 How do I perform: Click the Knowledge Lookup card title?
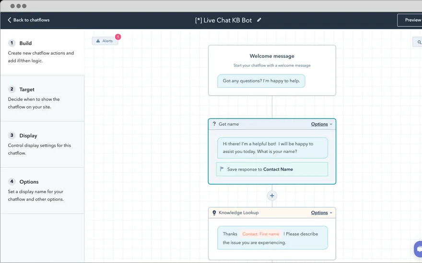point(238,212)
